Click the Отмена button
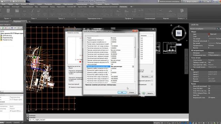 click(x=132, y=92)
